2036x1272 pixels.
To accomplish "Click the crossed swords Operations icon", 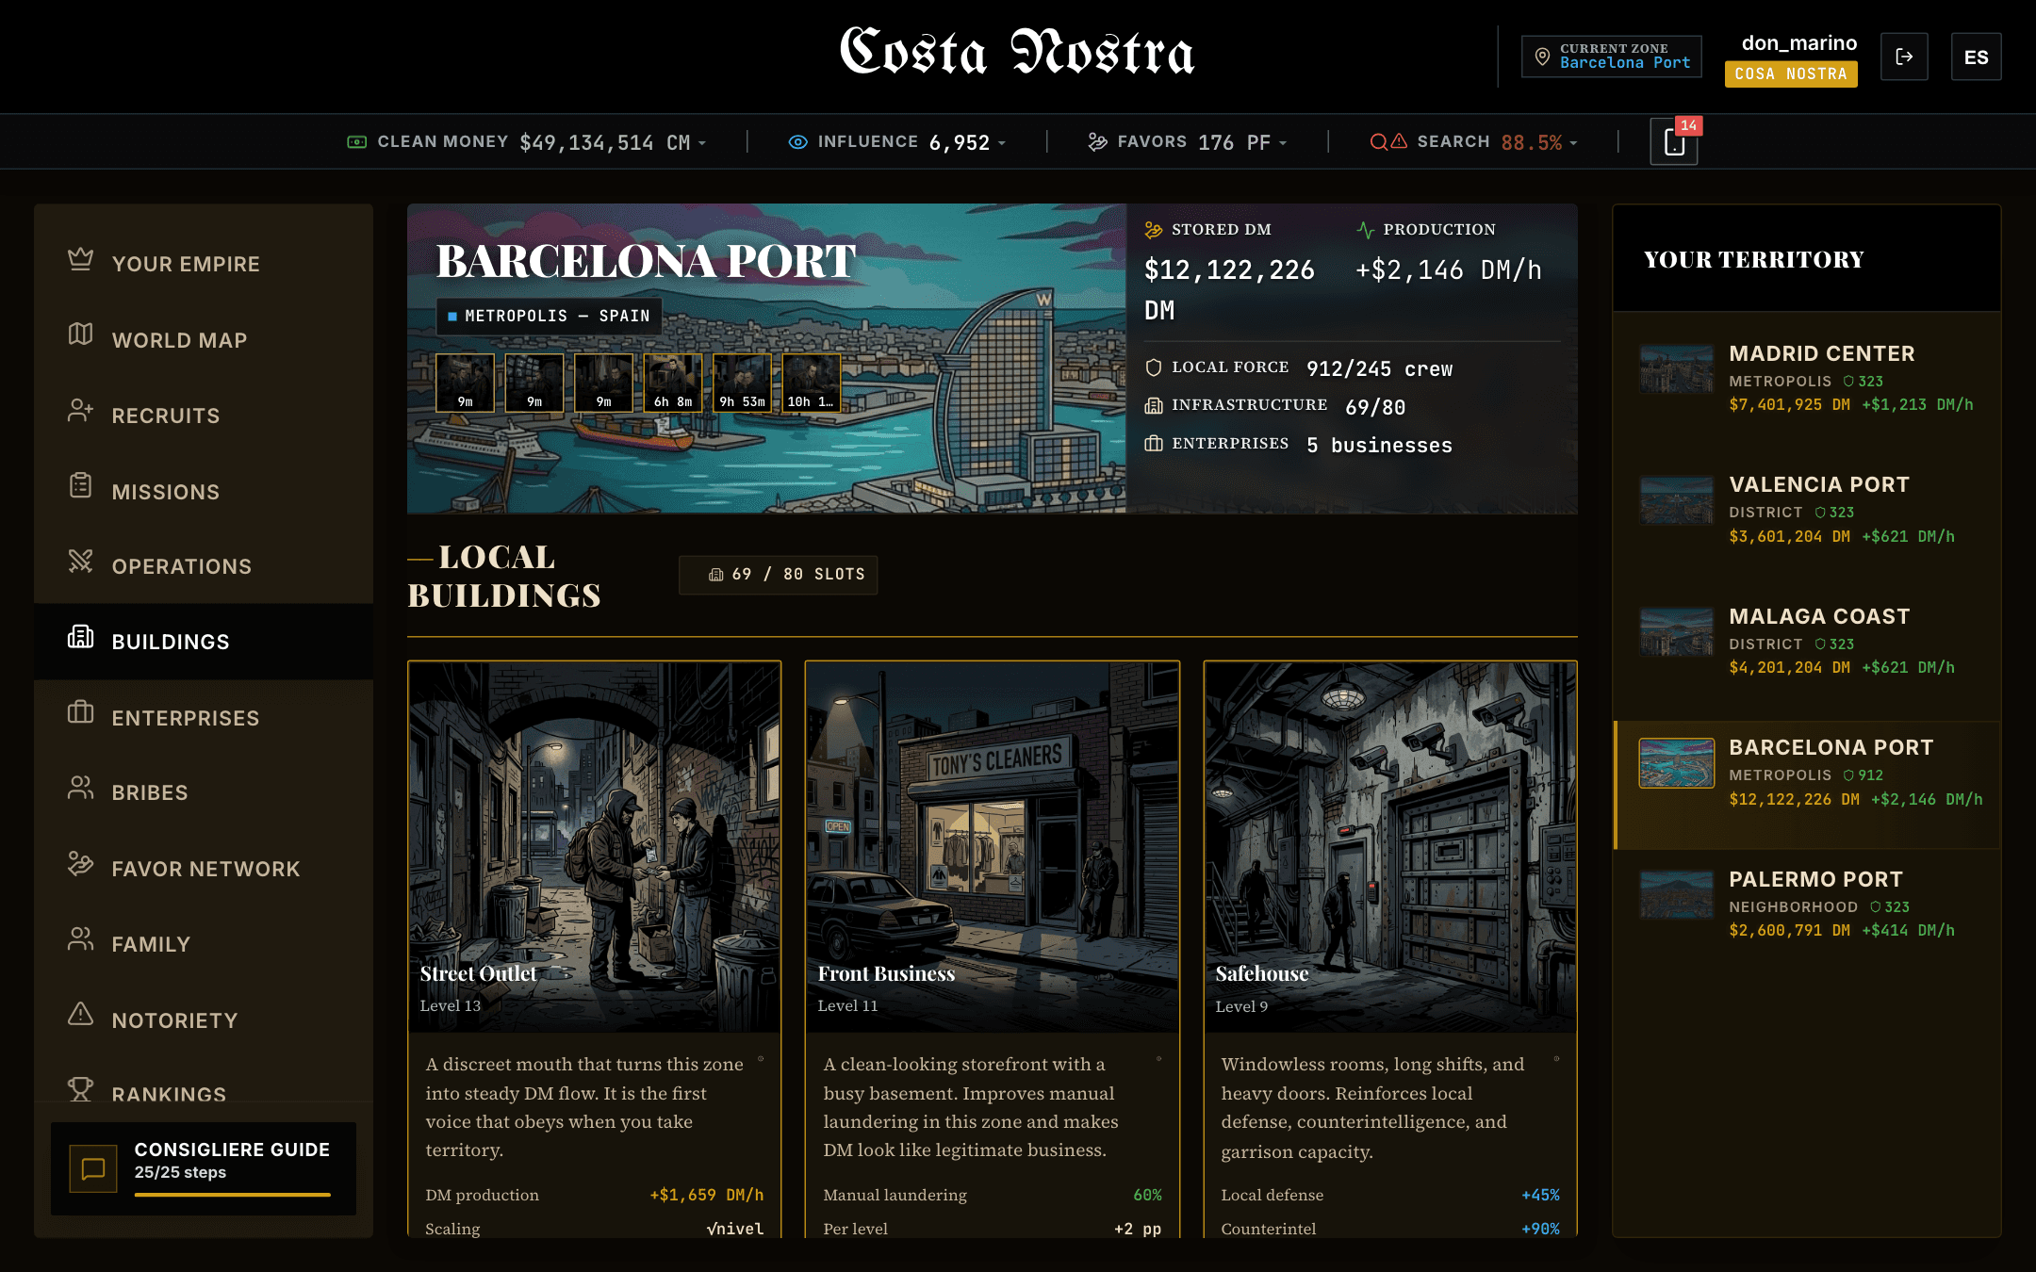I will 80,561.
